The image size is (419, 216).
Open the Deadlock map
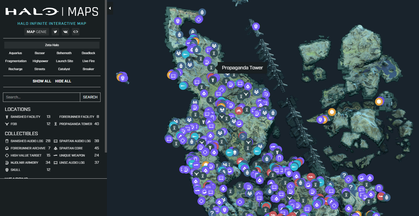tap(89, 53)
